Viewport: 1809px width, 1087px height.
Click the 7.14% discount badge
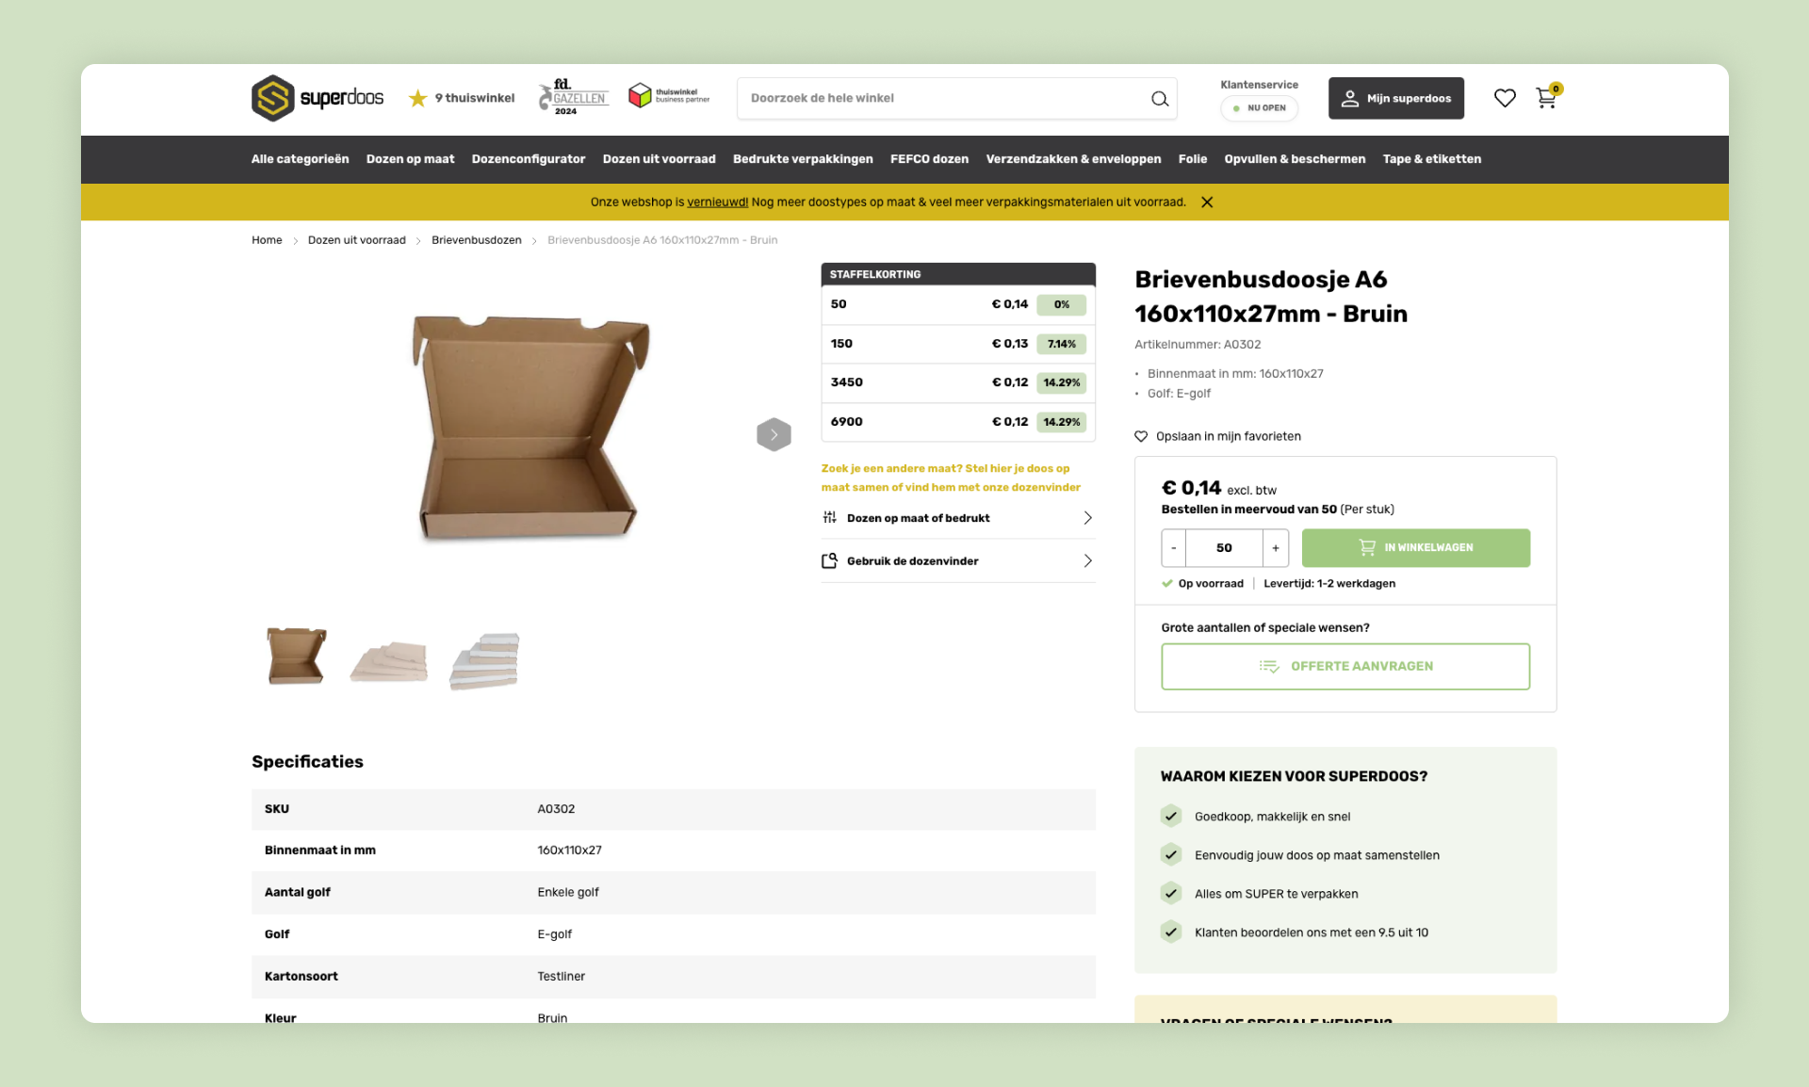[1061, 345]
